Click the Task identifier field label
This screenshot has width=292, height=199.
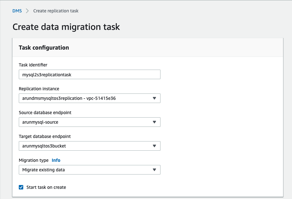pyautogui.click(x=33, y=65)
